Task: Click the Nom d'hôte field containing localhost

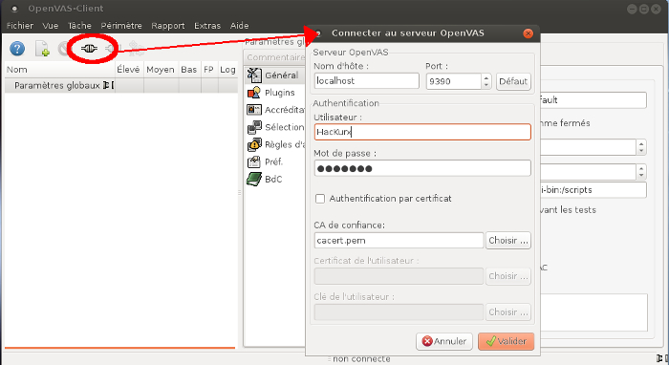Action: pyautogui.click(x=366, y=80)
